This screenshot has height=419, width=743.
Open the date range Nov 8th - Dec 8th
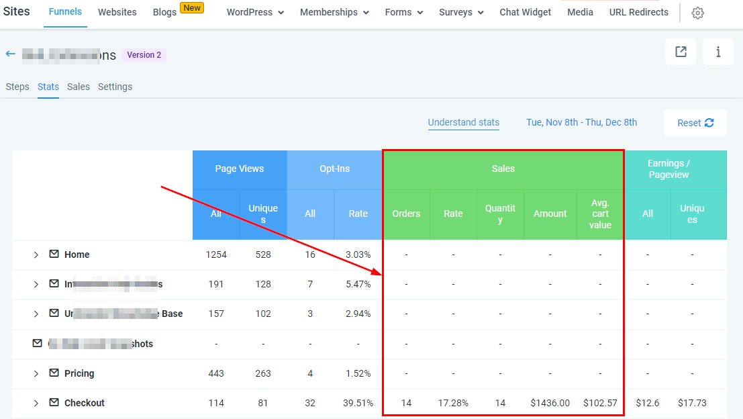[x=581, y=122]
